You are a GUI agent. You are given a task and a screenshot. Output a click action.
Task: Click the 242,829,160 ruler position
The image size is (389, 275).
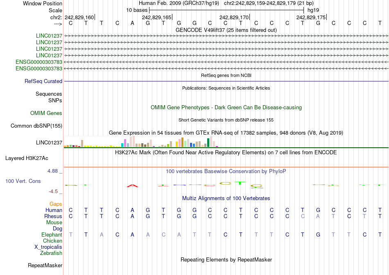coord(79,17)
